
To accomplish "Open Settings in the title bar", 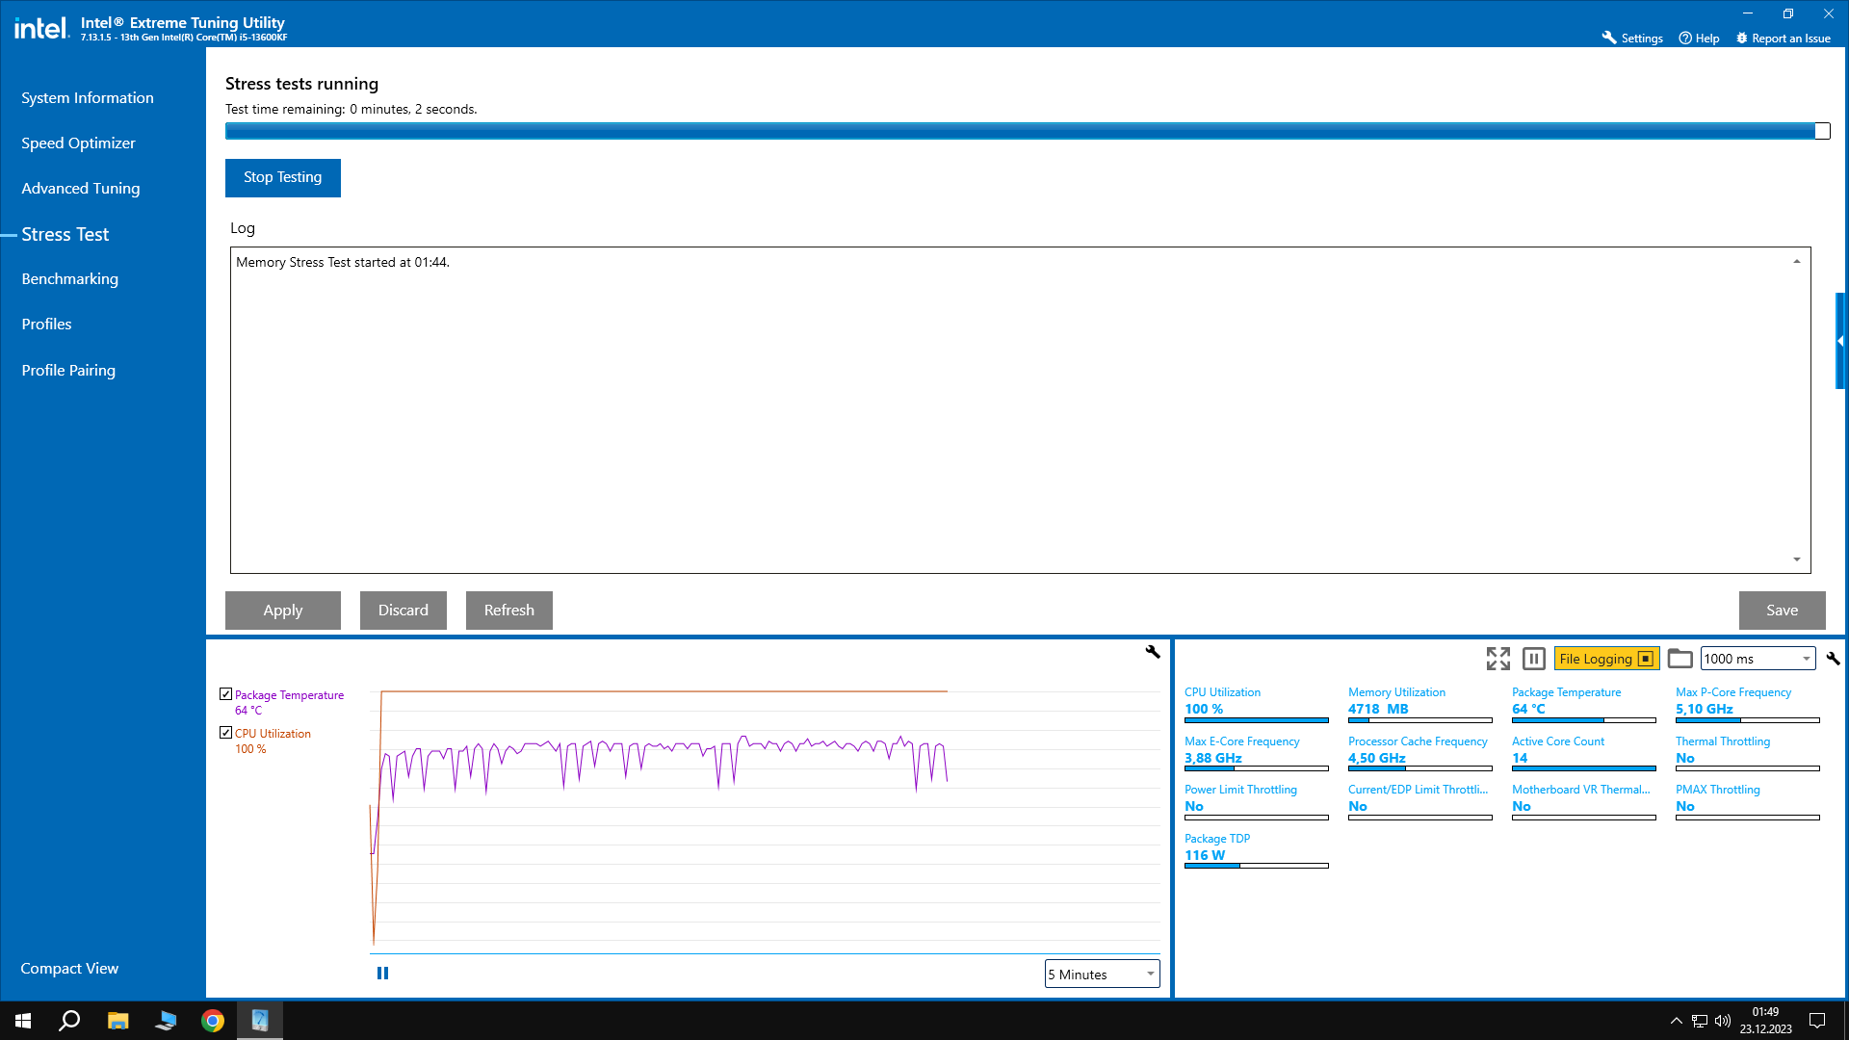I will [x=1632, y=39].
